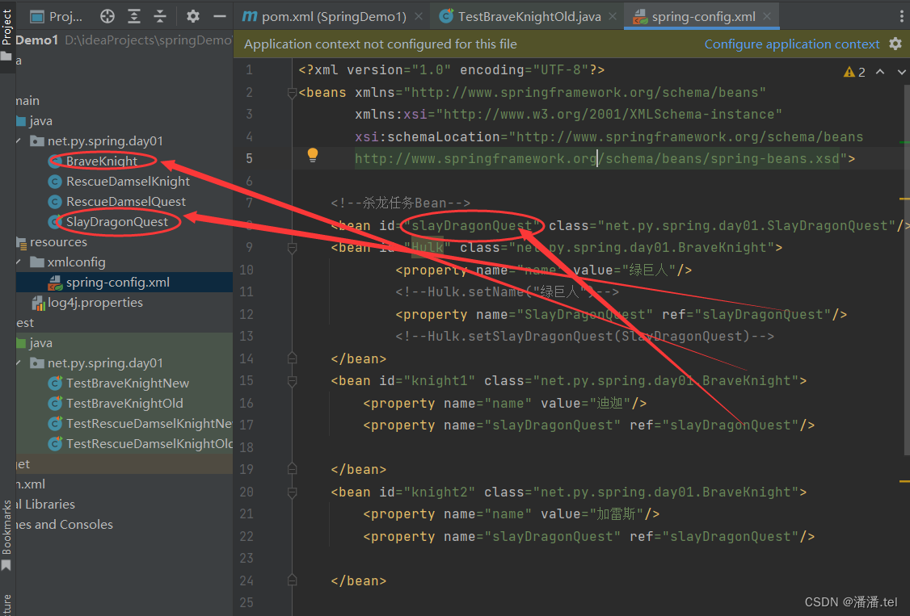Collapse test net.py.spring.day01 package

point(19,362)
